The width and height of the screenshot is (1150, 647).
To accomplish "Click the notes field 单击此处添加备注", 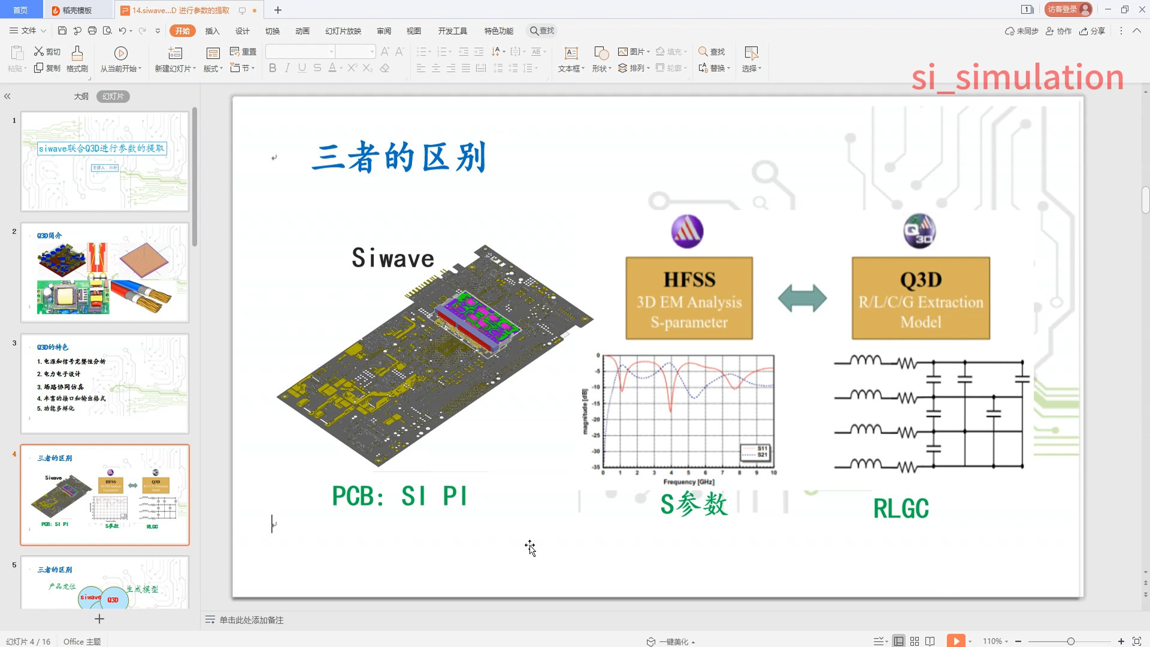I will click(x=251, y=620).
